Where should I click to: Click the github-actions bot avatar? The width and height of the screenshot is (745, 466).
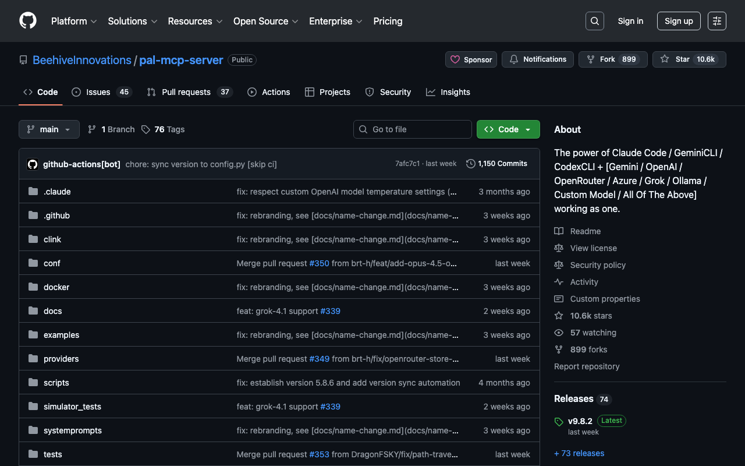(33, 164)
